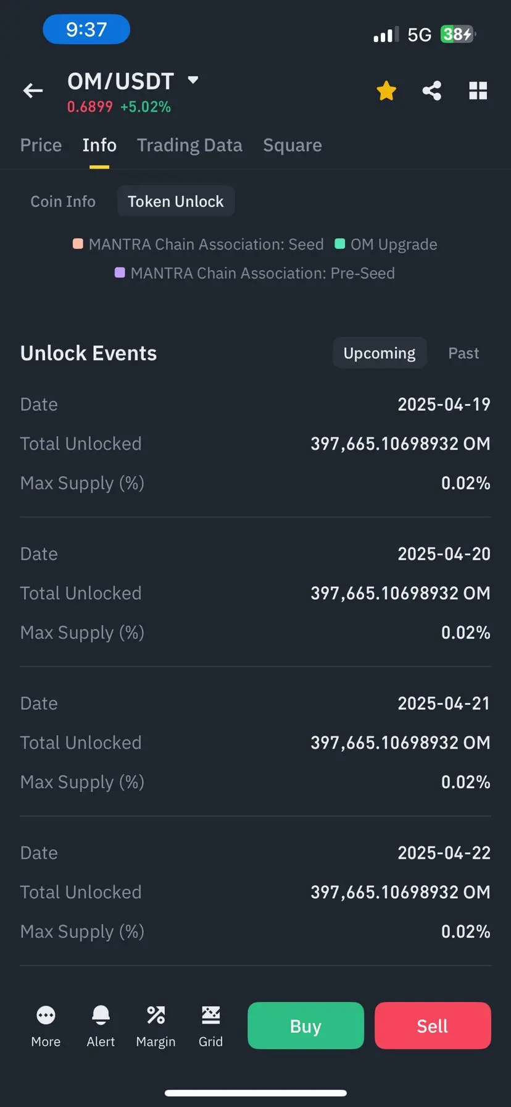Switch to Upcoming unlock events
Image resolution: width=511 pixels, height=1107 pixels.
pyautogui.click(x=380, y=353)
